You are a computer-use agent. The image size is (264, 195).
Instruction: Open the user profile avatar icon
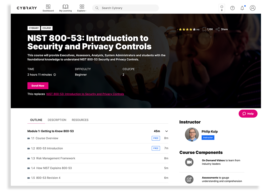pos(252,8)
